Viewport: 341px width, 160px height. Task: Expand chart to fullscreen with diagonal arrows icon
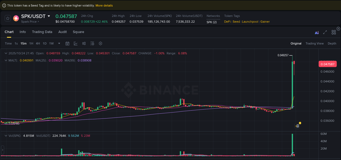coord(325,32)
